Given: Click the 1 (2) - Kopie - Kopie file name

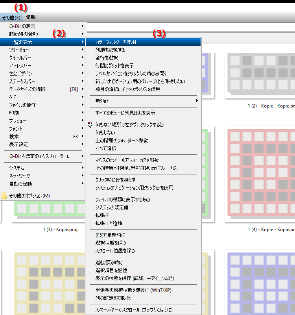Looking at the screenshot, I should pyautogui.click(x=271, y=106).
